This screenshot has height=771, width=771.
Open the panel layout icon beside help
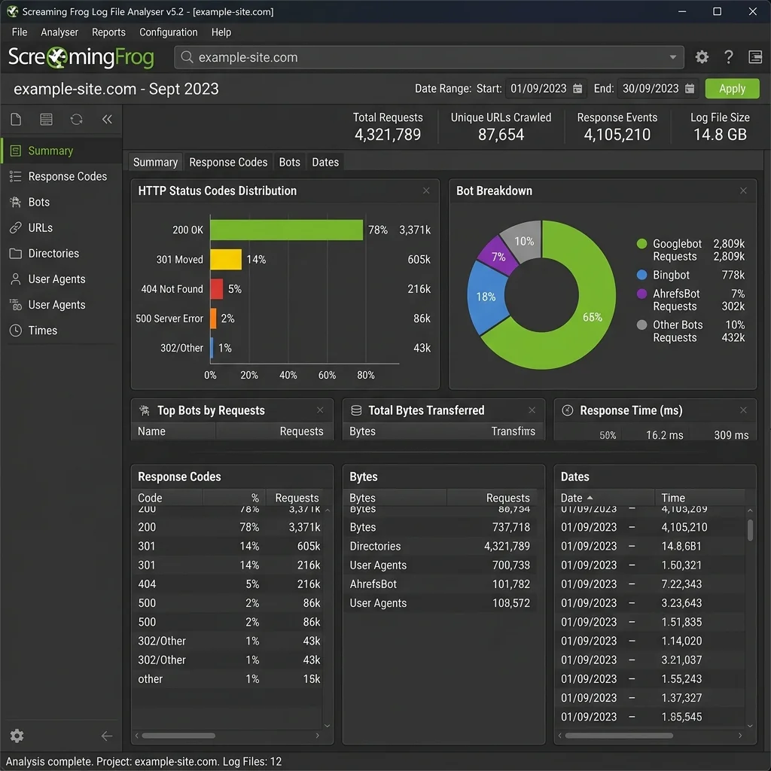pos(754,57)
